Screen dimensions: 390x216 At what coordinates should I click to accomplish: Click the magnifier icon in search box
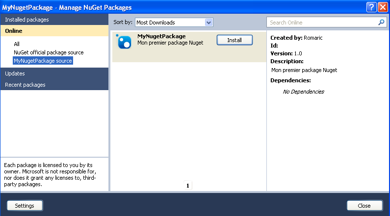(381, 23)
